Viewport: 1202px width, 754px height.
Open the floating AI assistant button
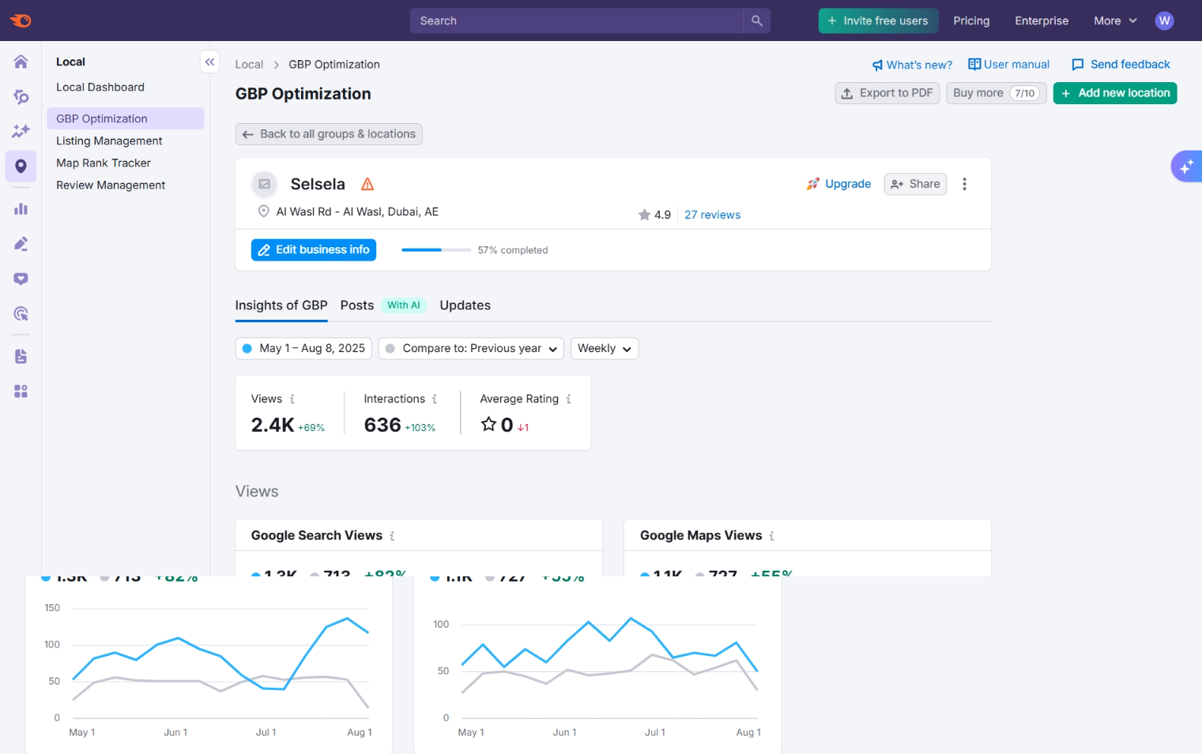1186,167
